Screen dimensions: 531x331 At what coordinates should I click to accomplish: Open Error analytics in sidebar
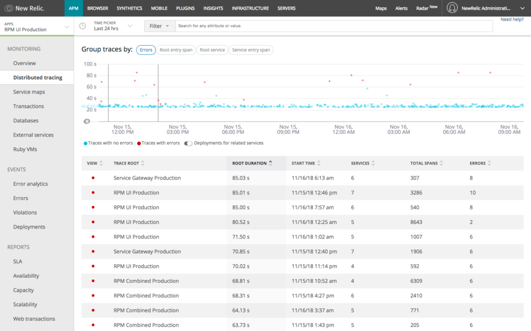[x=31, y=184]
